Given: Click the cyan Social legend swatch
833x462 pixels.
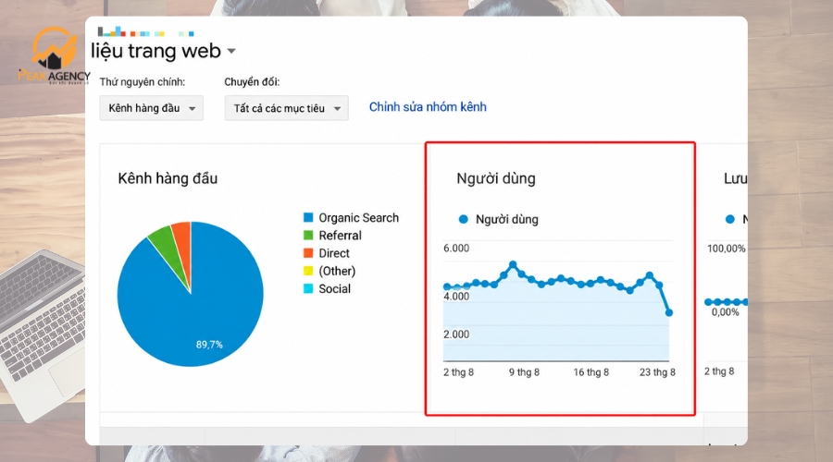Looking at the screenshot, I should [308, 288].
